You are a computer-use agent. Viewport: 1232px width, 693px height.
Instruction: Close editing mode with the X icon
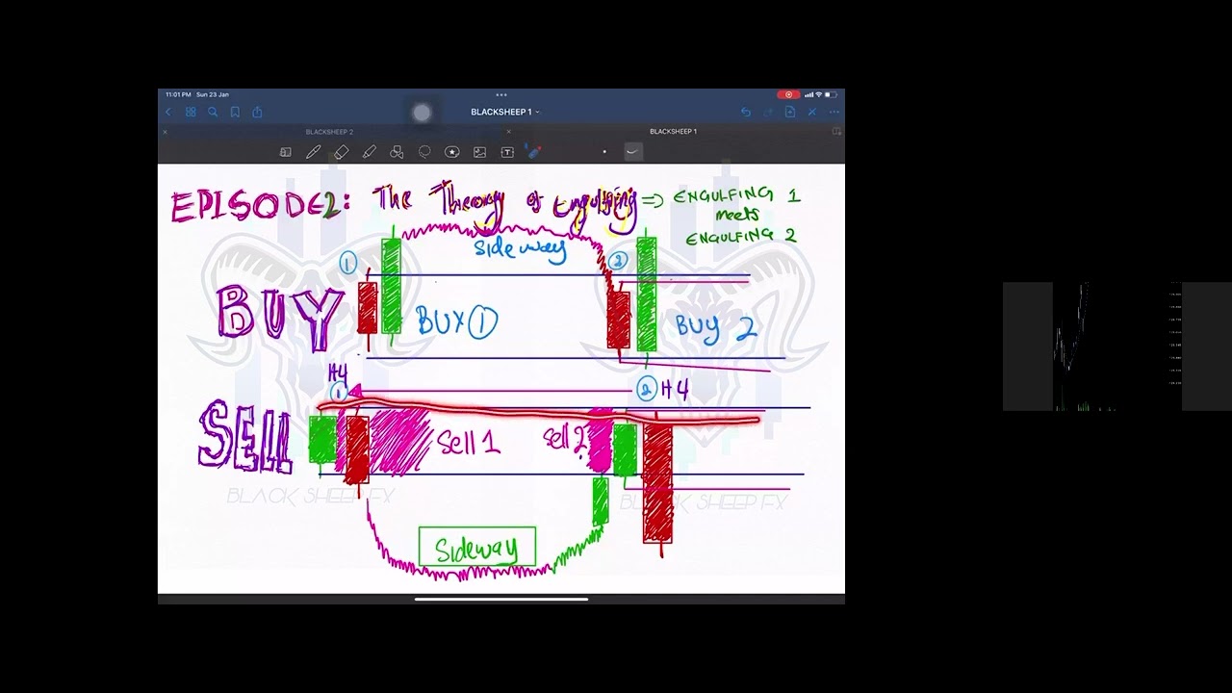(x=812, y=113)
